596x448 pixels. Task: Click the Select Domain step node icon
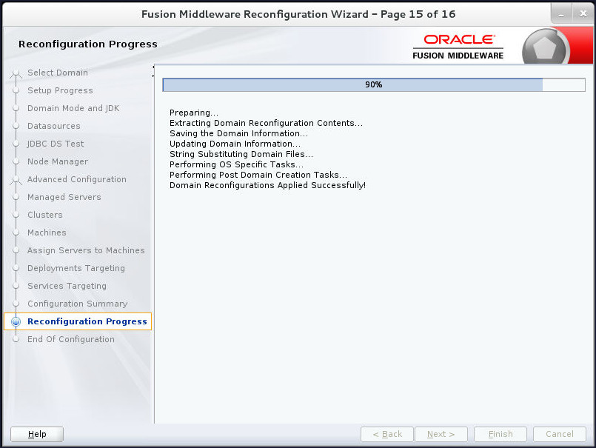click(16, 74)
